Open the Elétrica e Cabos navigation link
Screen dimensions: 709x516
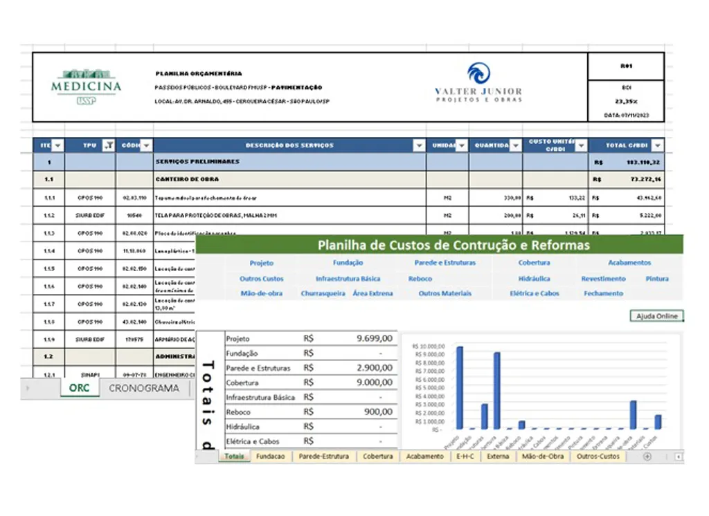coord(535,293)
